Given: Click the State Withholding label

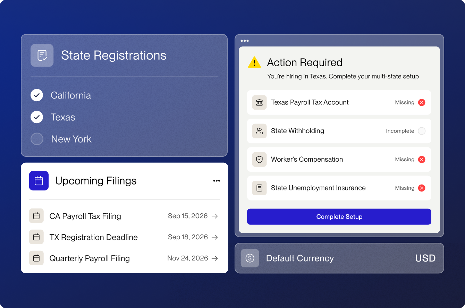Looking at the screenshot, I should pyautogui.click(x=297, y=131).
